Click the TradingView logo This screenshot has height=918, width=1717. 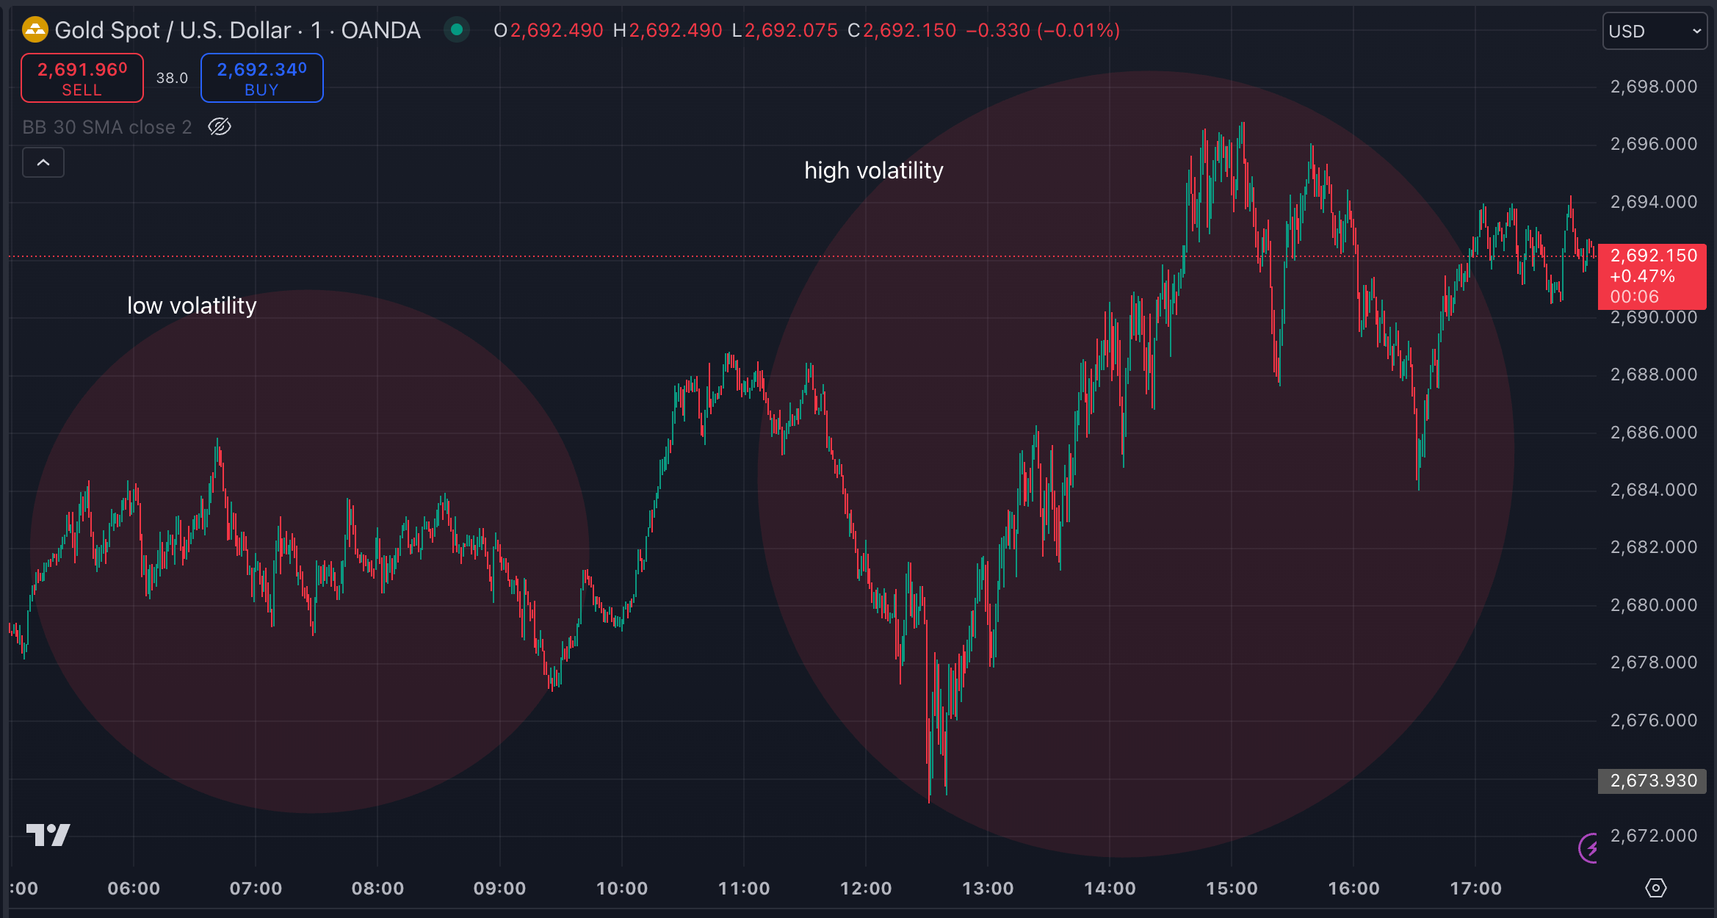[x=48, y=835]
